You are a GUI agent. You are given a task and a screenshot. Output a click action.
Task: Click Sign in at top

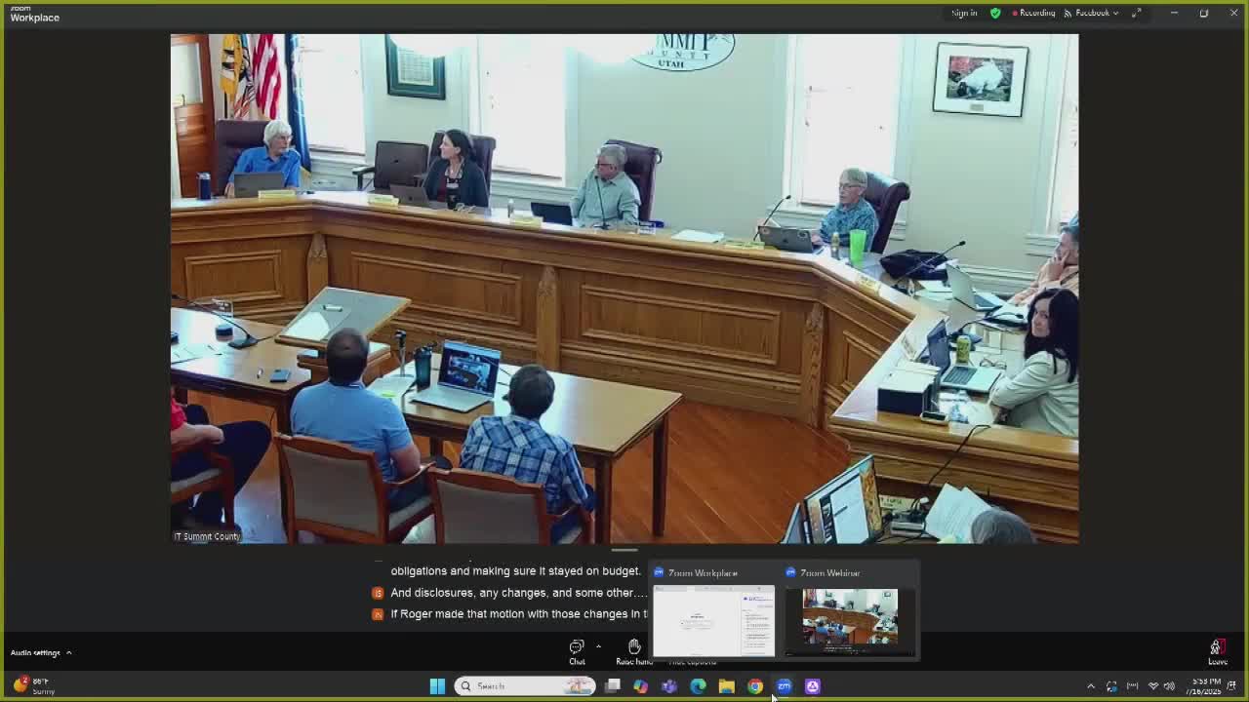[964, 13]
